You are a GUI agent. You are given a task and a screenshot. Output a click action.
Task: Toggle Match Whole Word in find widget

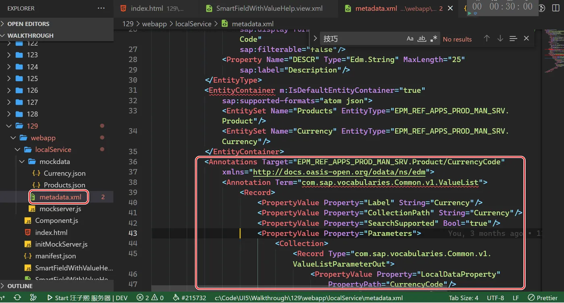(422, 39)
